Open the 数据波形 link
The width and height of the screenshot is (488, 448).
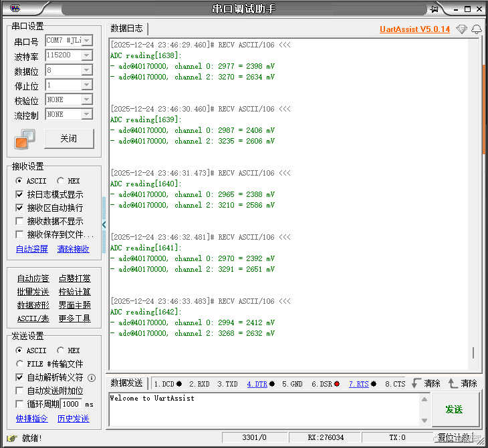coord(33,305)
